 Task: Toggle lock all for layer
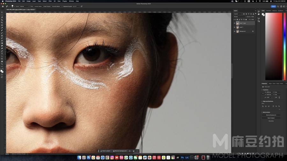pyautogui.click(x=246, y=19)
